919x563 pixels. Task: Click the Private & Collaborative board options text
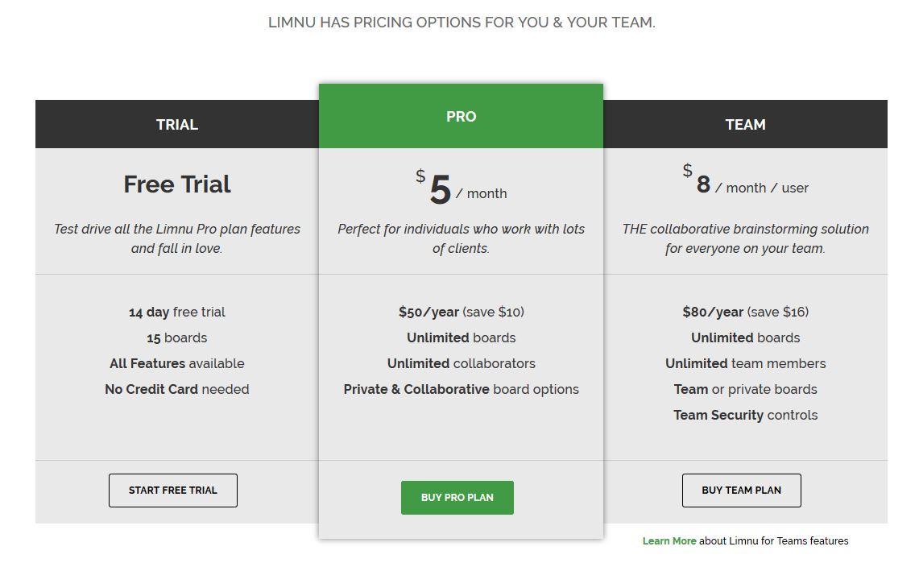point(462,389)
